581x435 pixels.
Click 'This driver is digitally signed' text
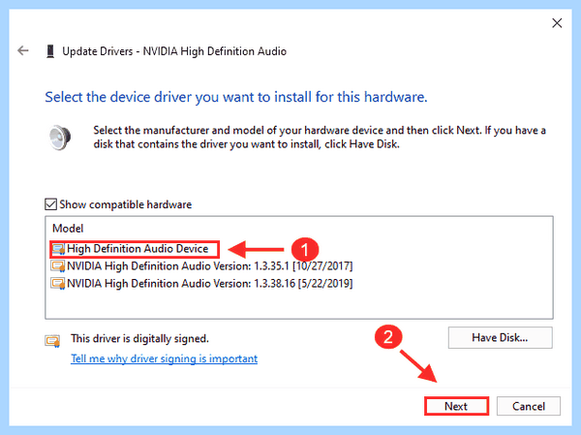pos(139,338)
